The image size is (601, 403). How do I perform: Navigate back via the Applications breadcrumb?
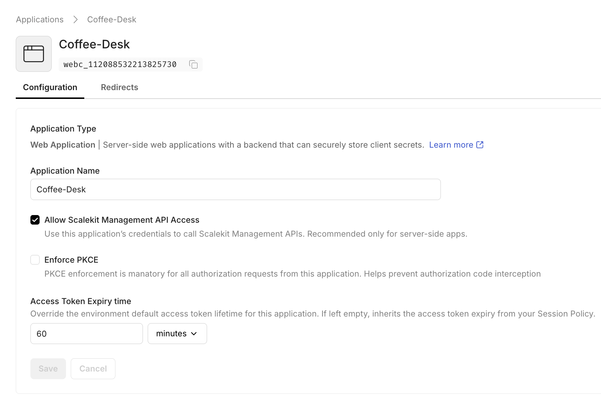[x=39, y=19]
